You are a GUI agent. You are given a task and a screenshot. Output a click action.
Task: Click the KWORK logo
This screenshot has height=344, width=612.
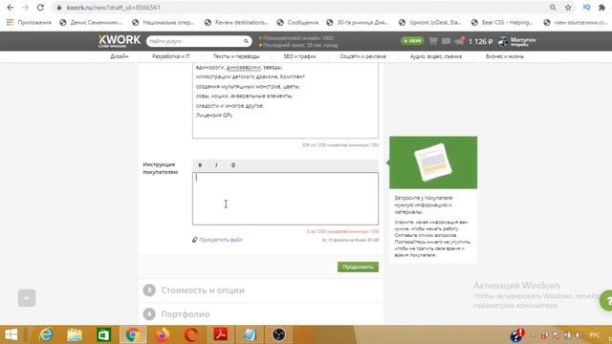click(x=119, y=41)
